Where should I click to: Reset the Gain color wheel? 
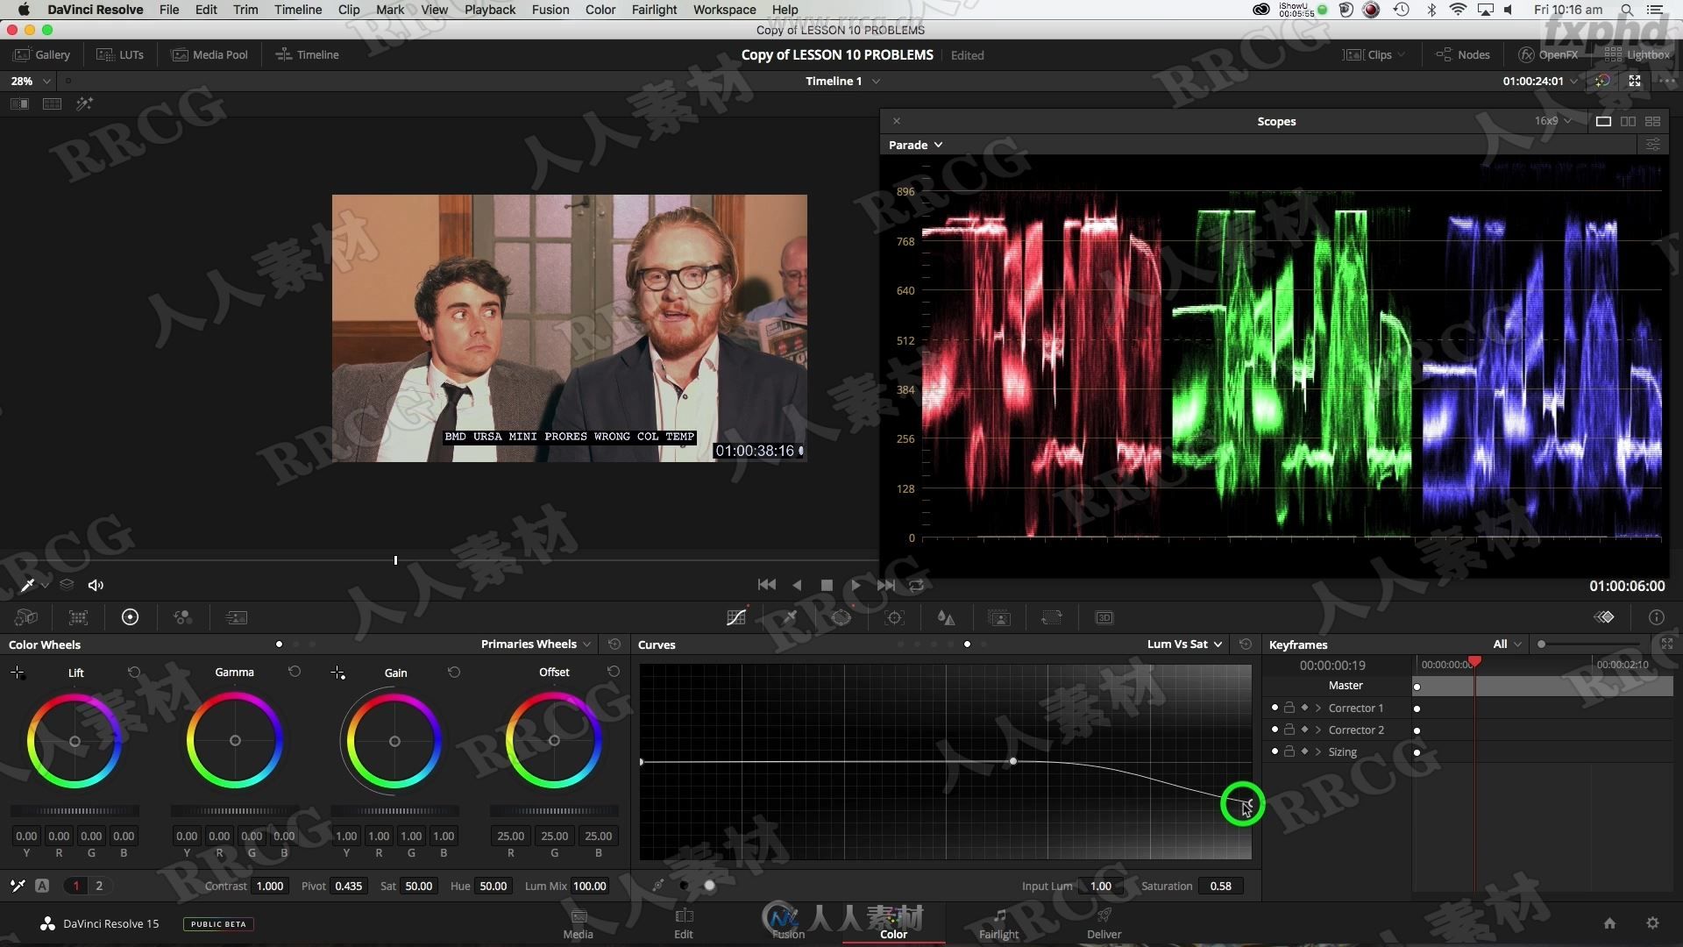coord(454,672)
